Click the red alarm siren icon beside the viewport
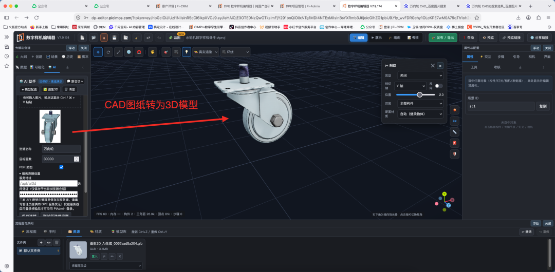 [455, 143]
